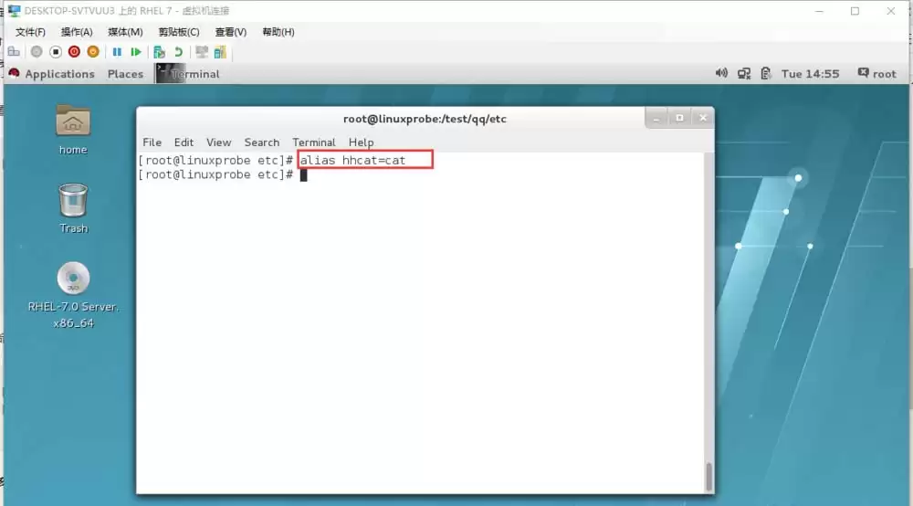Image resolution: width=913 pixels, height=506 pixels.
Task: Open the terminal's View menu
Action: tap(218, 142)
